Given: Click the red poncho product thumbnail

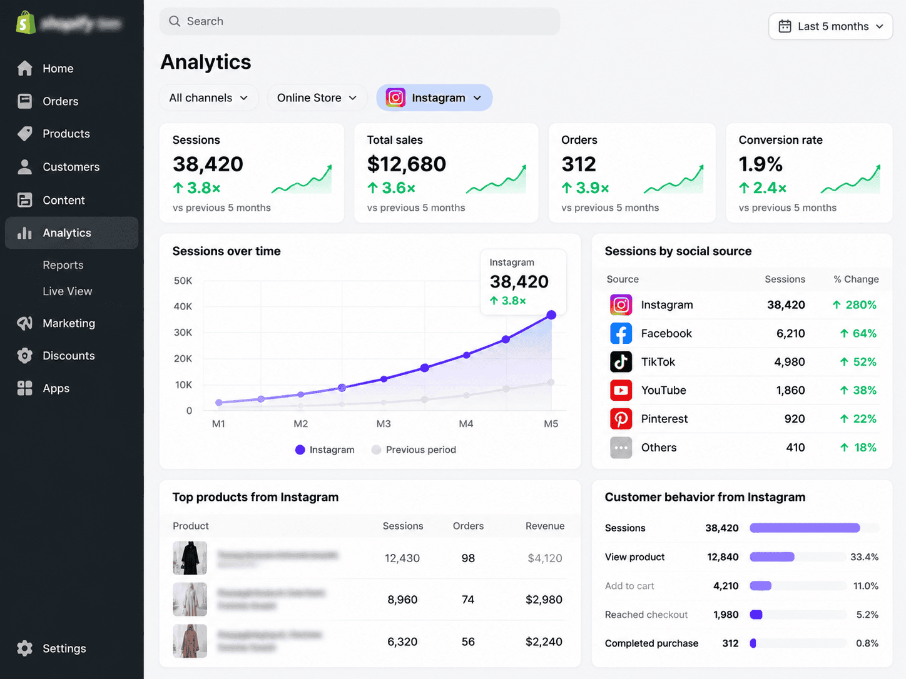Looking at the screenshot, I should (190, 641).
